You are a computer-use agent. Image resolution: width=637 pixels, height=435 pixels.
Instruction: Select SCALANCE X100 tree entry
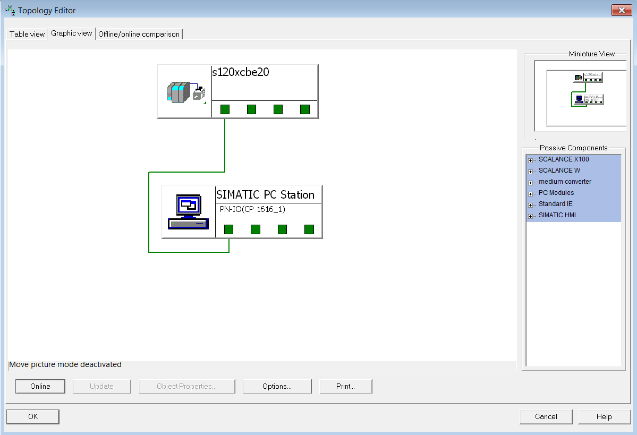tap(564, 159)
